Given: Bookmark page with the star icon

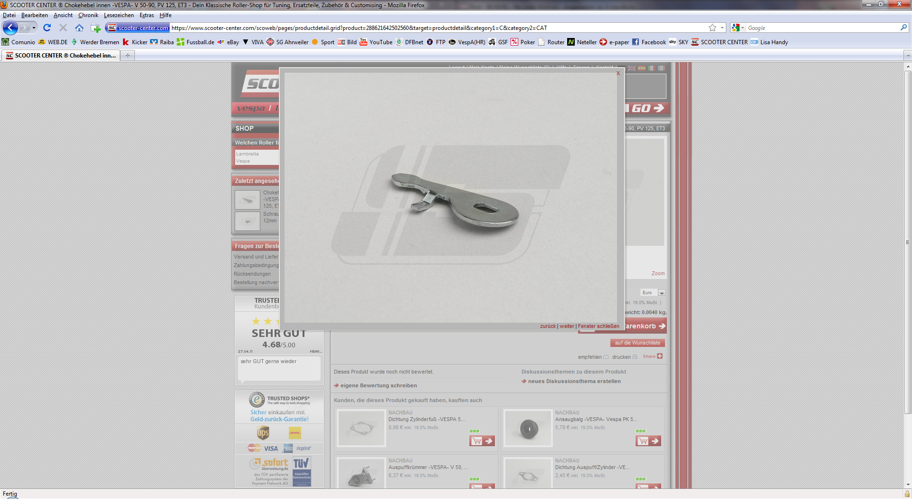Looking at the screenshot, I should coord(712,28).
